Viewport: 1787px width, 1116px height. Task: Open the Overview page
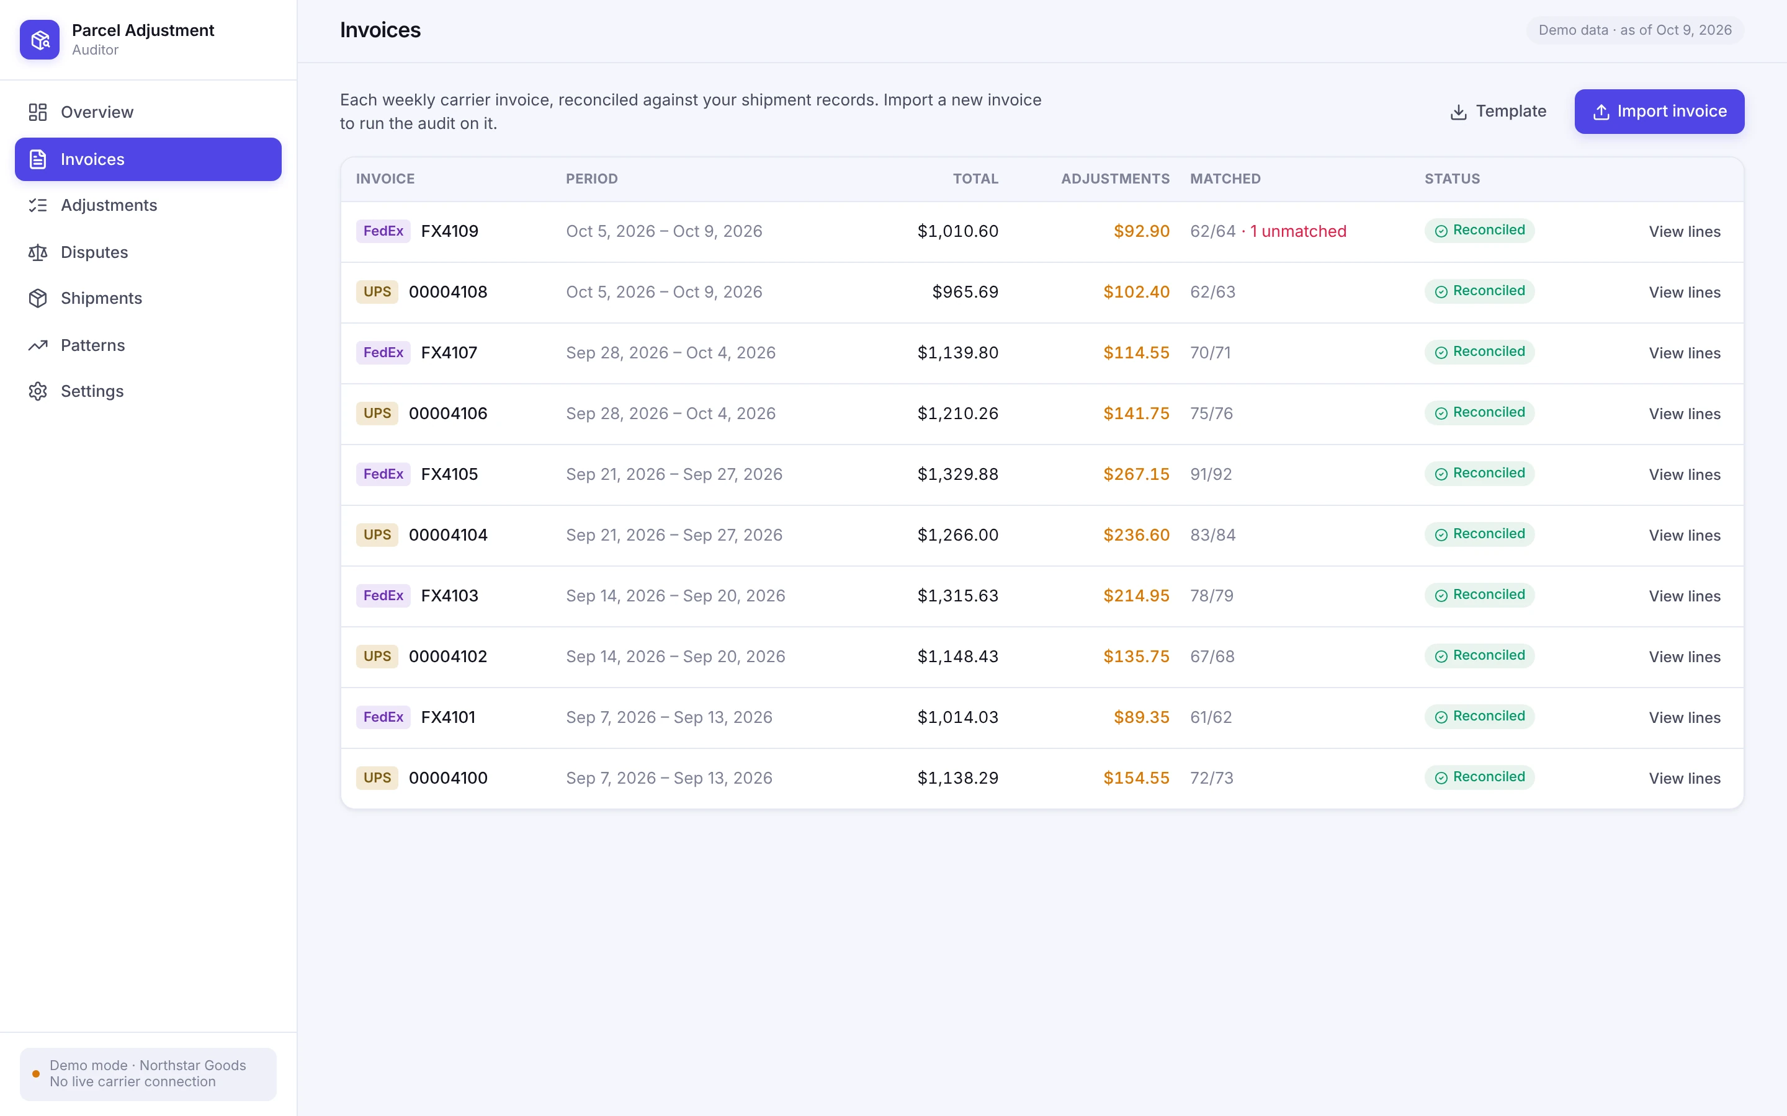point(148,112)
